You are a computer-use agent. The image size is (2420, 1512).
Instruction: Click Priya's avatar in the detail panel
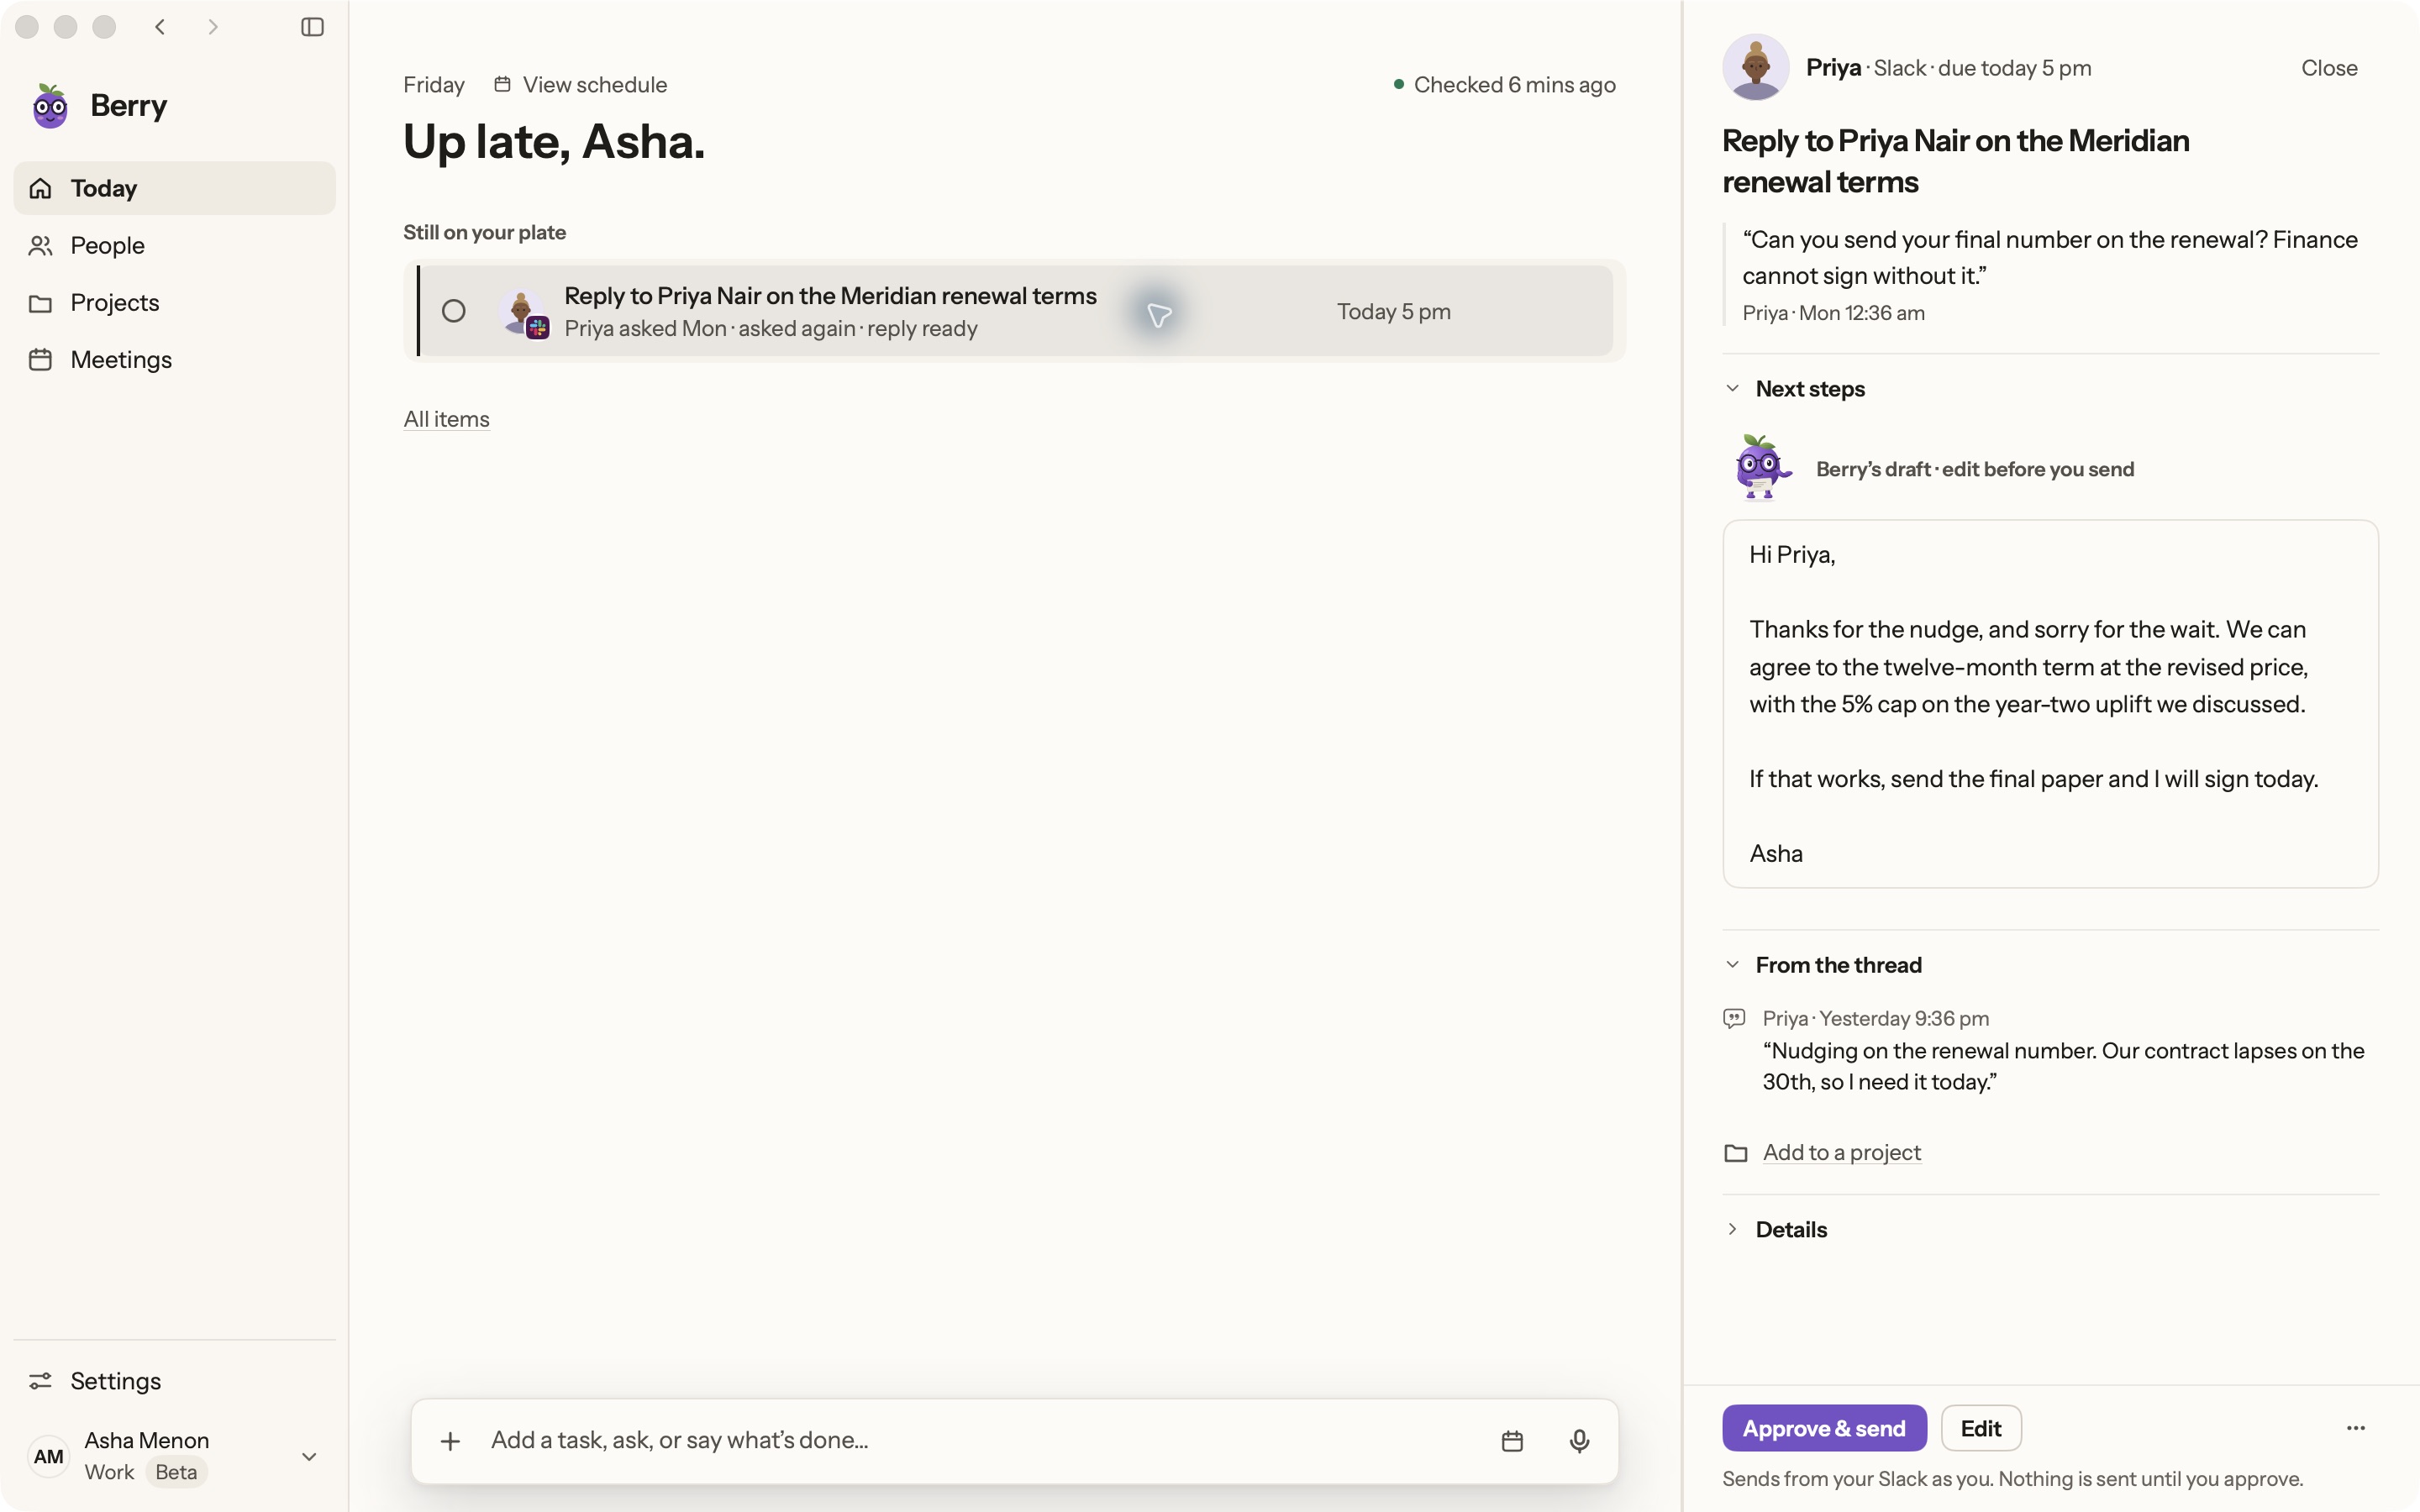tap(1755, 67)
